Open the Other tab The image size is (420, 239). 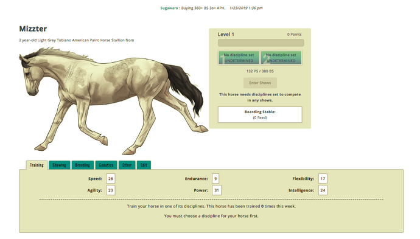[127, 165]
